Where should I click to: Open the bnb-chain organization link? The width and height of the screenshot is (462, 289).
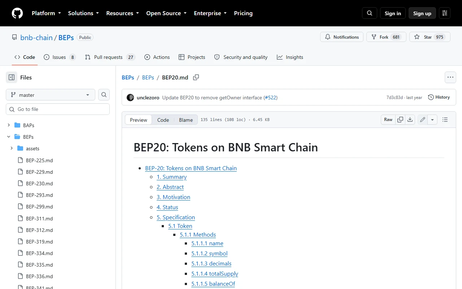point(36,37)
